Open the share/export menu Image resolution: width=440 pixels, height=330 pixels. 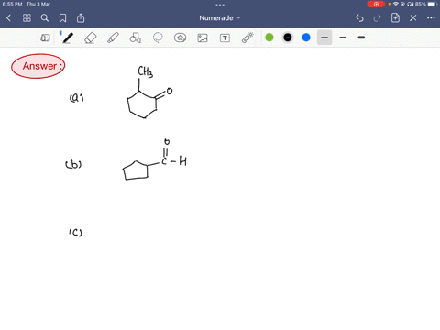pos(81,18)
